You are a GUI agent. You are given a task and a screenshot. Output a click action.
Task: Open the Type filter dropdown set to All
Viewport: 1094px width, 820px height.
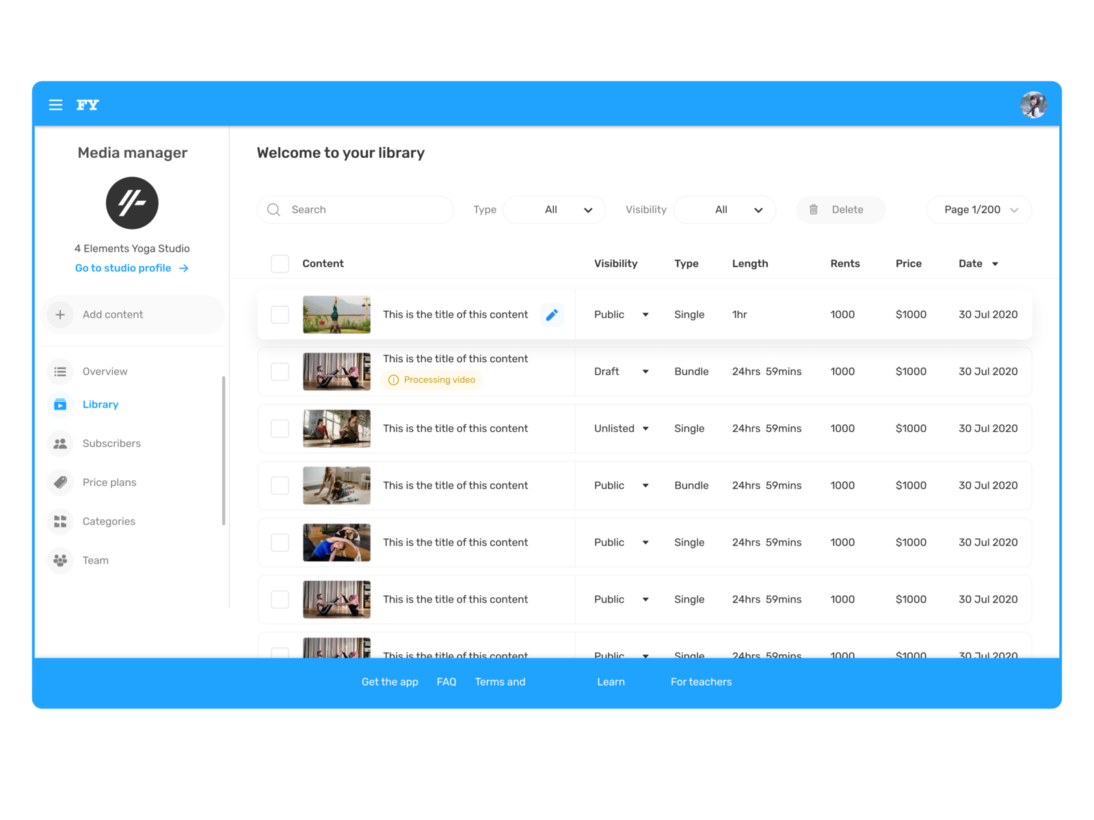554,210
